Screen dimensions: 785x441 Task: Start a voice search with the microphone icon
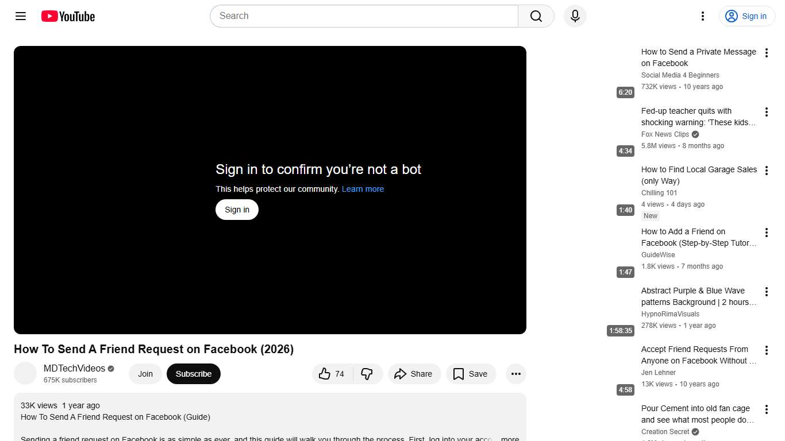pos(575,16)
